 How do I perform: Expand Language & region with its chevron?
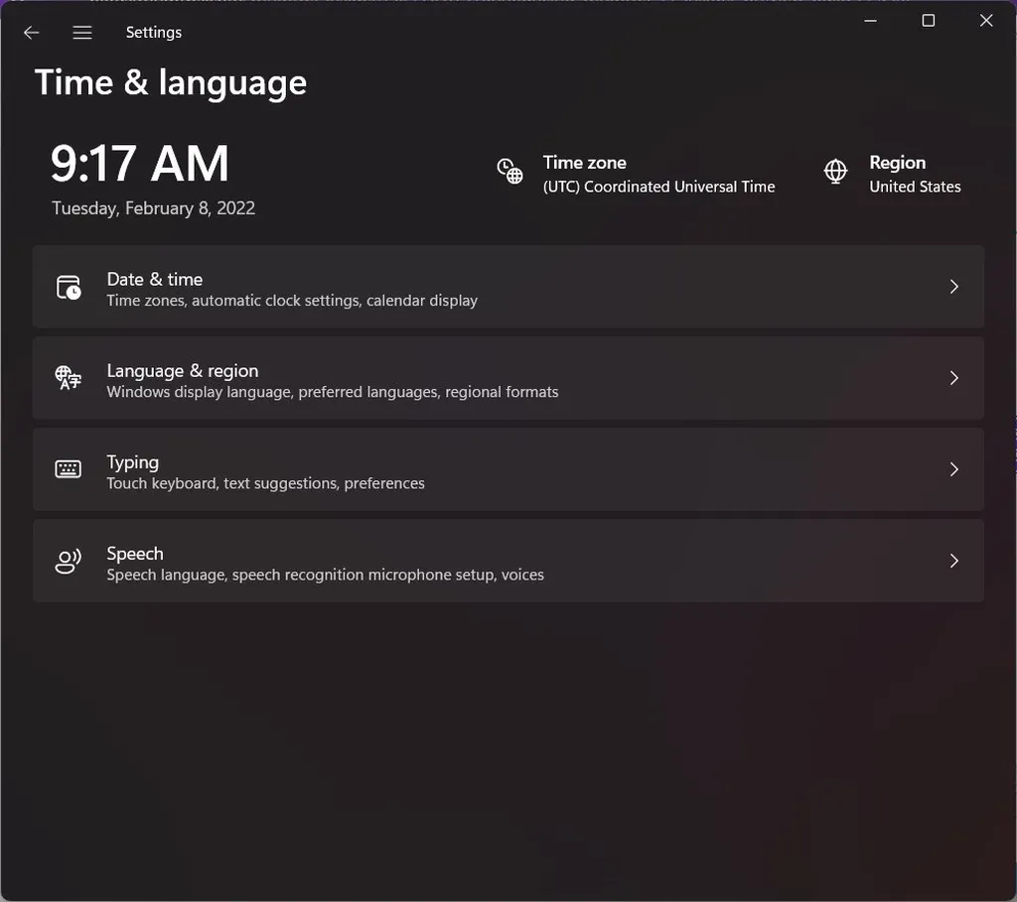pyautogui.click(x=954, y=378)
